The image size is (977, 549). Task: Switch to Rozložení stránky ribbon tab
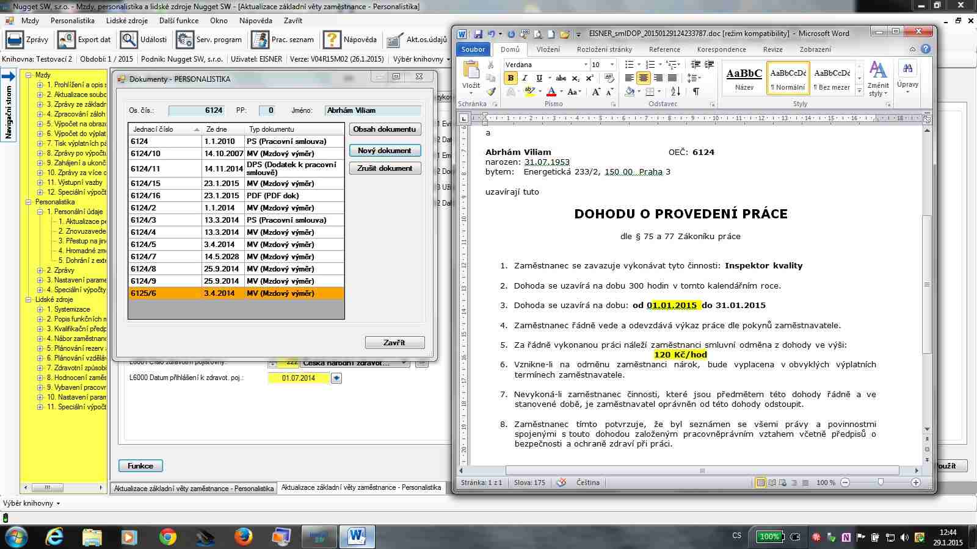click(605, 49)
